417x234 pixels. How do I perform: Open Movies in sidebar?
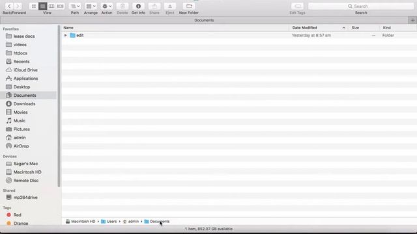pos(20,112)
